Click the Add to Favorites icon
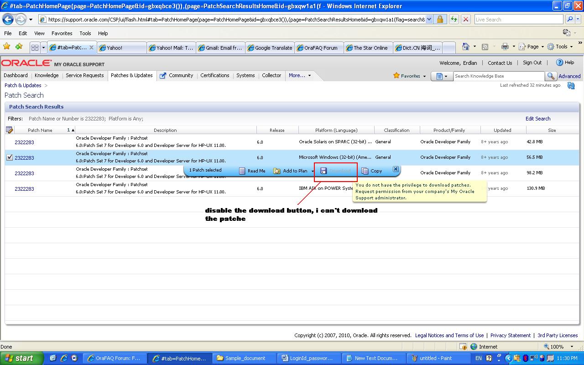Viewport: 584px width, 365px height. [19, 47]
